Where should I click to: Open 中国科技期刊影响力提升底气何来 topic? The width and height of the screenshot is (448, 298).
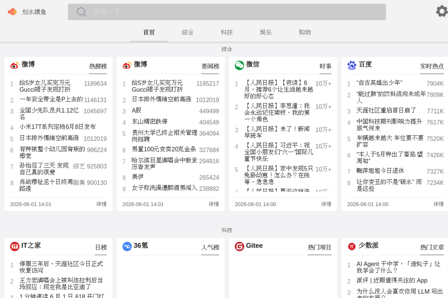[x=389, y=125]
